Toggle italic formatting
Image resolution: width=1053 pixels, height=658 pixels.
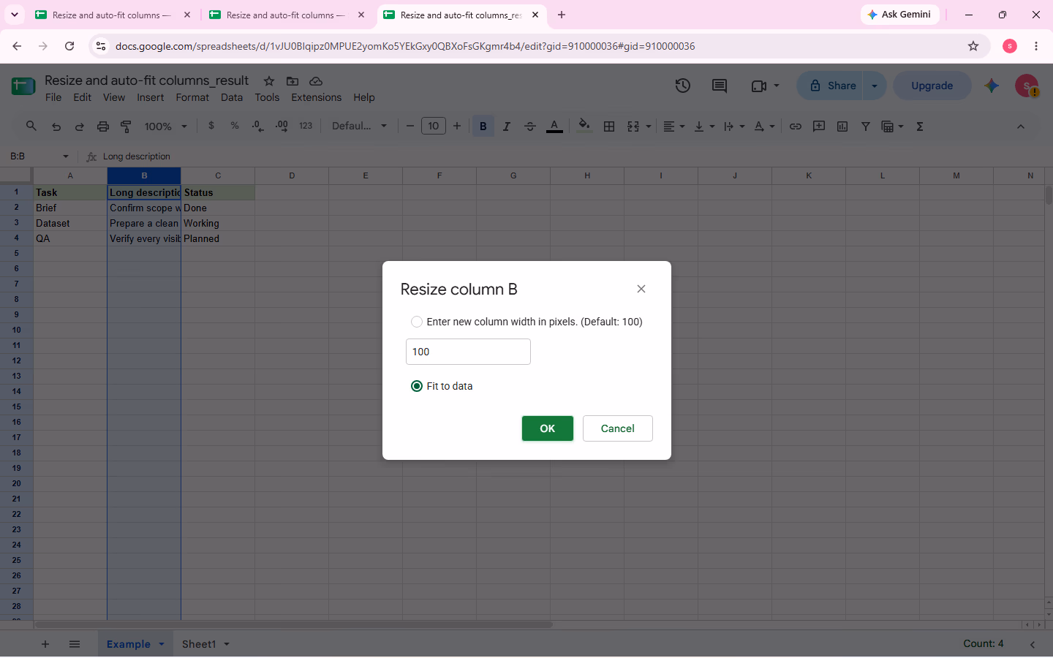coord(507,126)
